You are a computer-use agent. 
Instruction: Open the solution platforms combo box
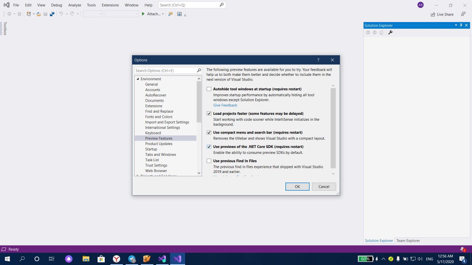(122, 14)
